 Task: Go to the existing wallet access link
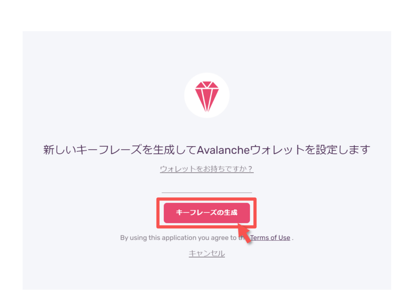(x=207, y=169)
